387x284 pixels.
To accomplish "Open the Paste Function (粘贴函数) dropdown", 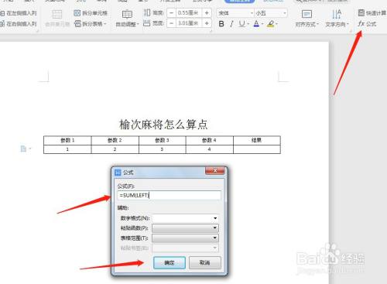I will [185, 228].
